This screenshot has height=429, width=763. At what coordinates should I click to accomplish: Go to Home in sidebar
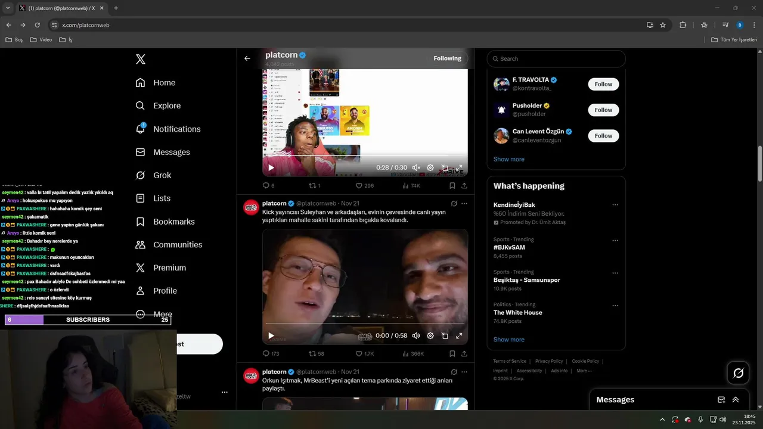click(156, 83)
